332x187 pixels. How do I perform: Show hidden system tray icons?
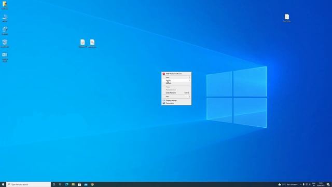(300, 184)
